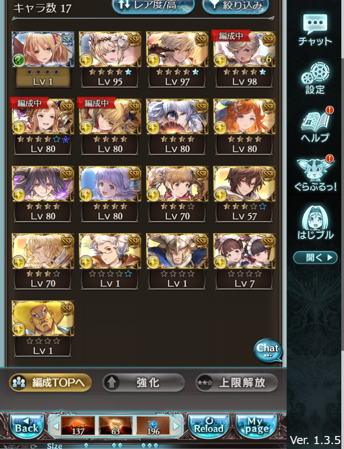Open the 絞り込み filter dropdown

coord(236,6)
